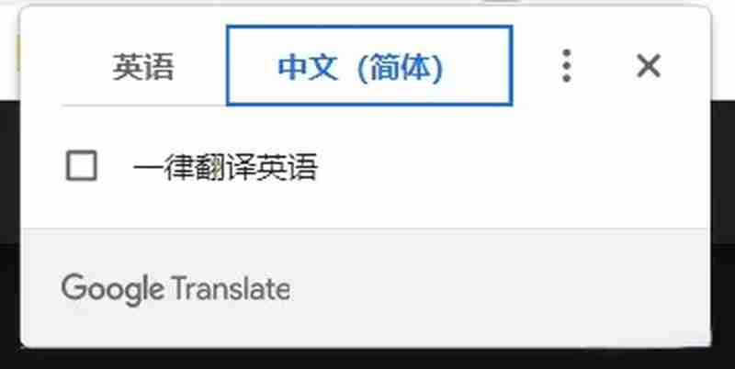
Task: Switch to the 英语 tab
Action: pos(143,66)
